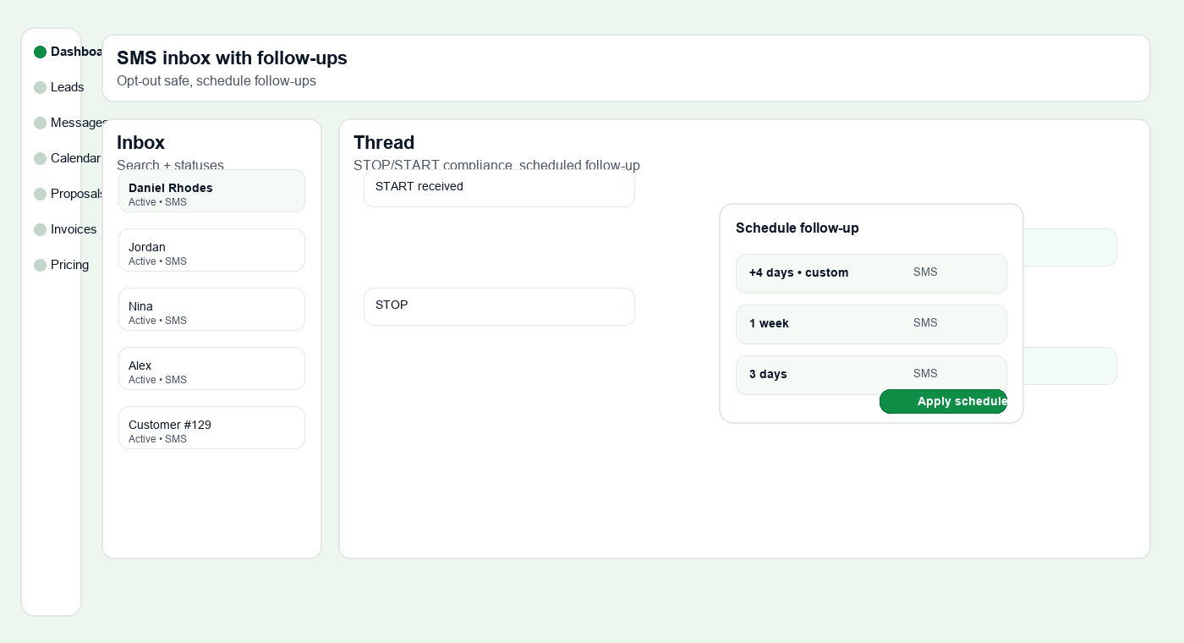This screenshot has height=643, width=1184.
Task: Go to the Invoices section
Action: click(x=74, y=229)
